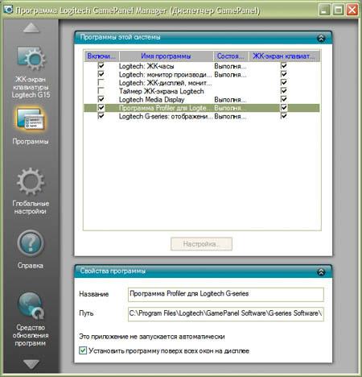The width and height of the screenshot is (362, 377).
Task: Click the GamePanel title bar app icon
Action: (8, 10)
